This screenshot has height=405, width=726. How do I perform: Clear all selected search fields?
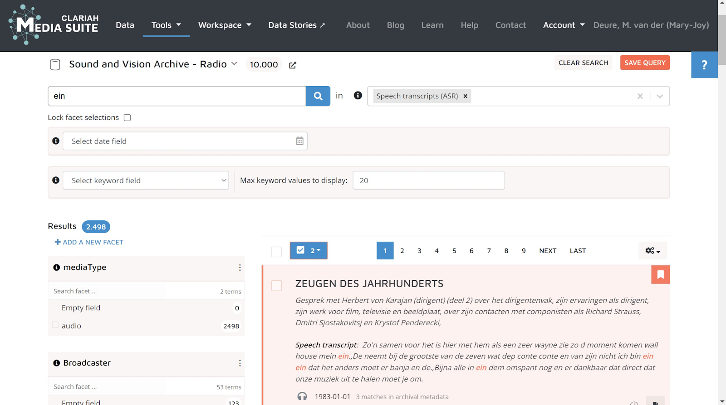640,96
